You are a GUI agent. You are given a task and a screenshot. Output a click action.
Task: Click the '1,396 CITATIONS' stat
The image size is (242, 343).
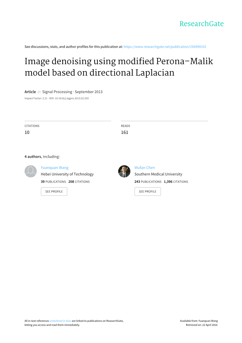176,182
